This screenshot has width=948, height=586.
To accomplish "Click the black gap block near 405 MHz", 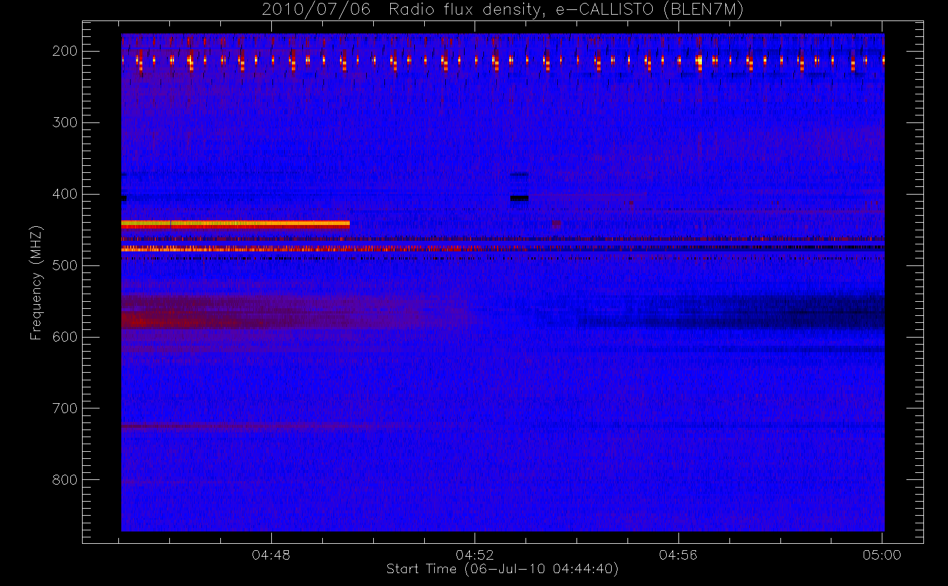I will tap(519, 198).
